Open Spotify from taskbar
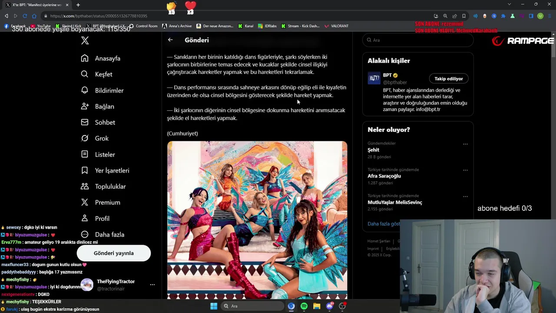 point(304,306)
